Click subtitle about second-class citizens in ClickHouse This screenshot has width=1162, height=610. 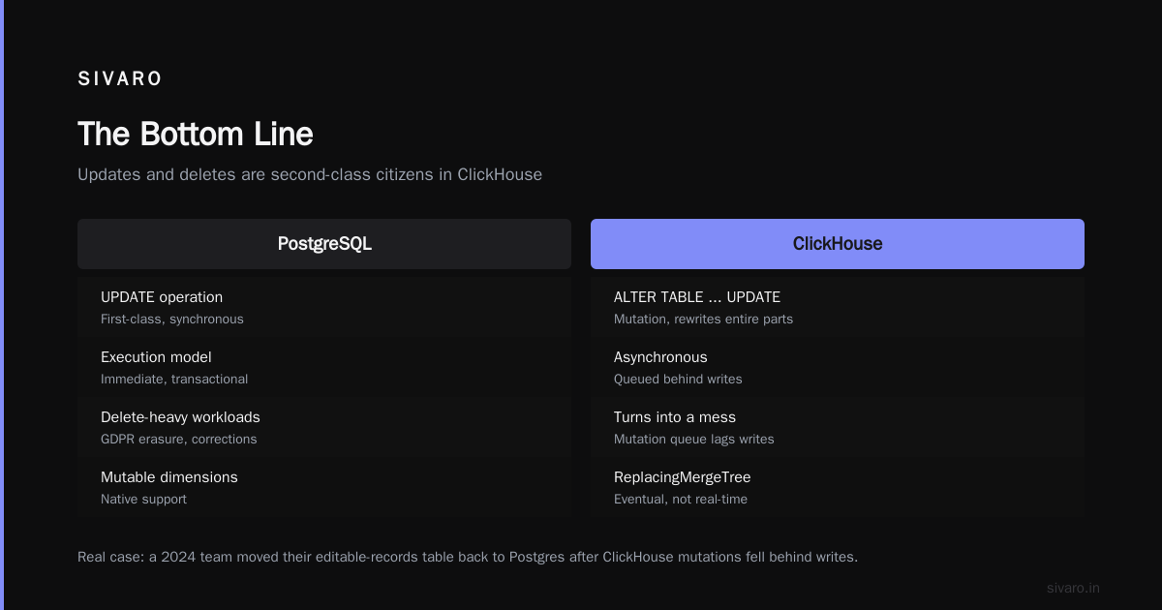[x=310, y=174]
